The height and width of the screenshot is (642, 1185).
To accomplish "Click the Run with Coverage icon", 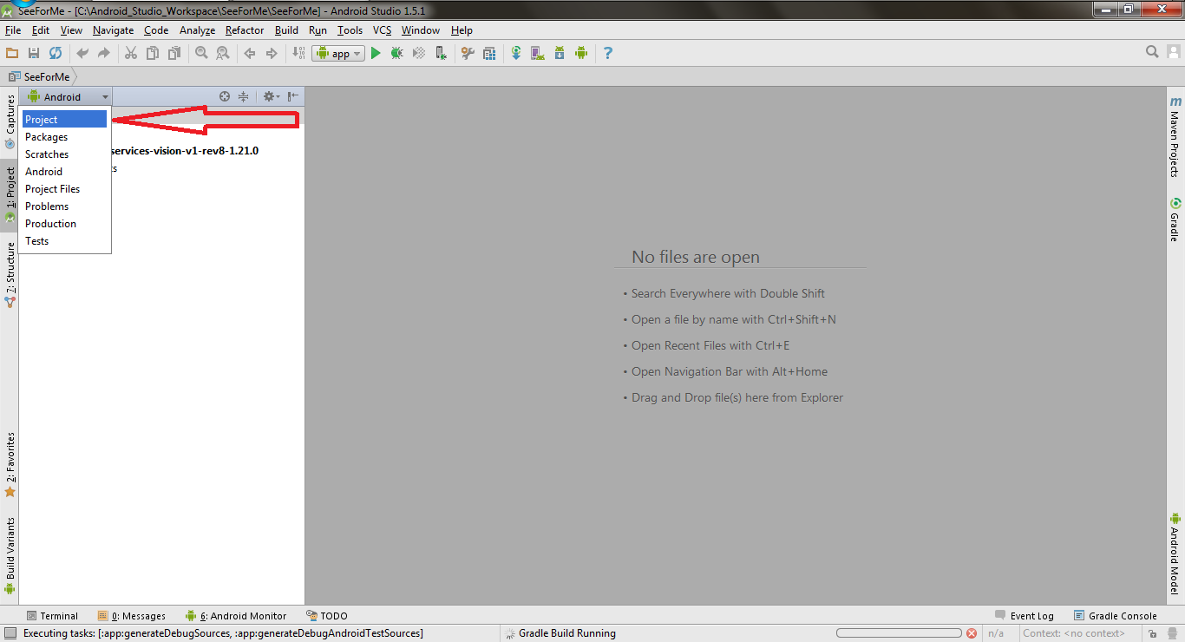I will (x=419, y=53).
